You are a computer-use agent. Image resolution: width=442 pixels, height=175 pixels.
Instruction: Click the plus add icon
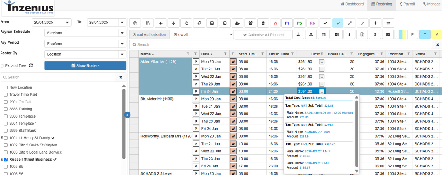tap(375, 23)
